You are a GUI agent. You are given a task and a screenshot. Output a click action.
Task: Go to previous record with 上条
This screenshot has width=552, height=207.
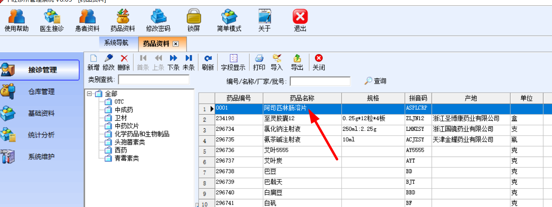click(x=158, y=63)
